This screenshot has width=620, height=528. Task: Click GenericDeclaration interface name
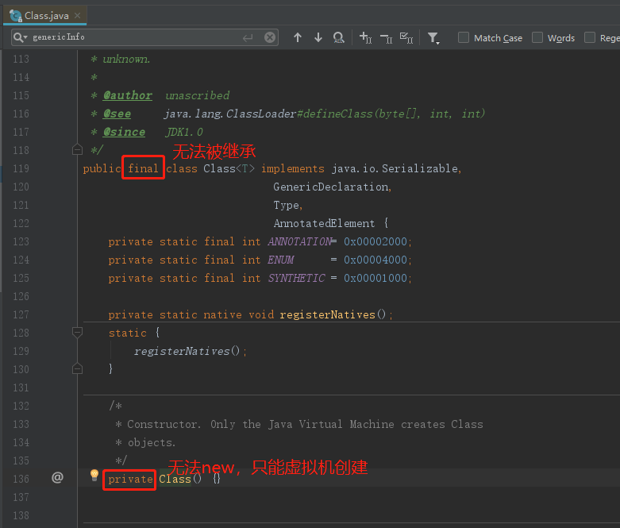coord(331,187)
